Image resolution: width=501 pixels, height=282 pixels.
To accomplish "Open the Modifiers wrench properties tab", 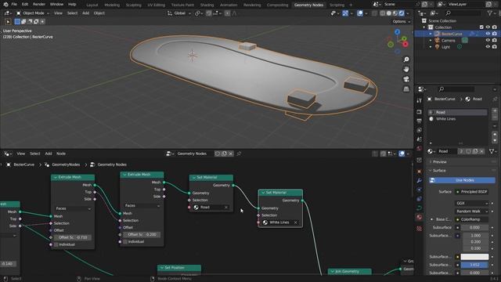I will (420, 181).
